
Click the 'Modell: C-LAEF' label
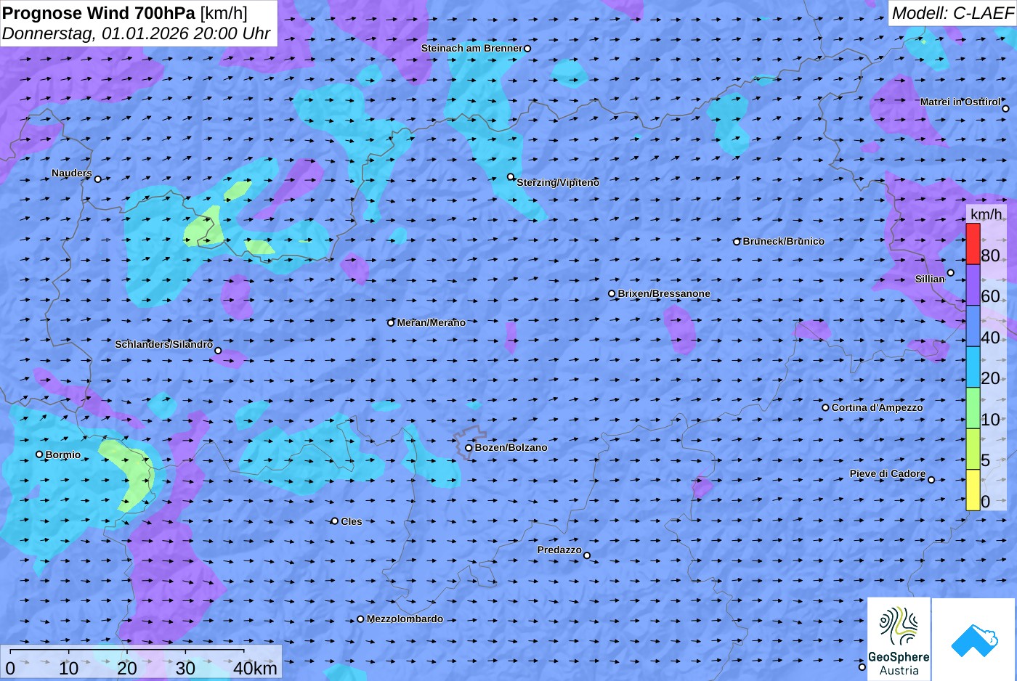click(952, 12)
